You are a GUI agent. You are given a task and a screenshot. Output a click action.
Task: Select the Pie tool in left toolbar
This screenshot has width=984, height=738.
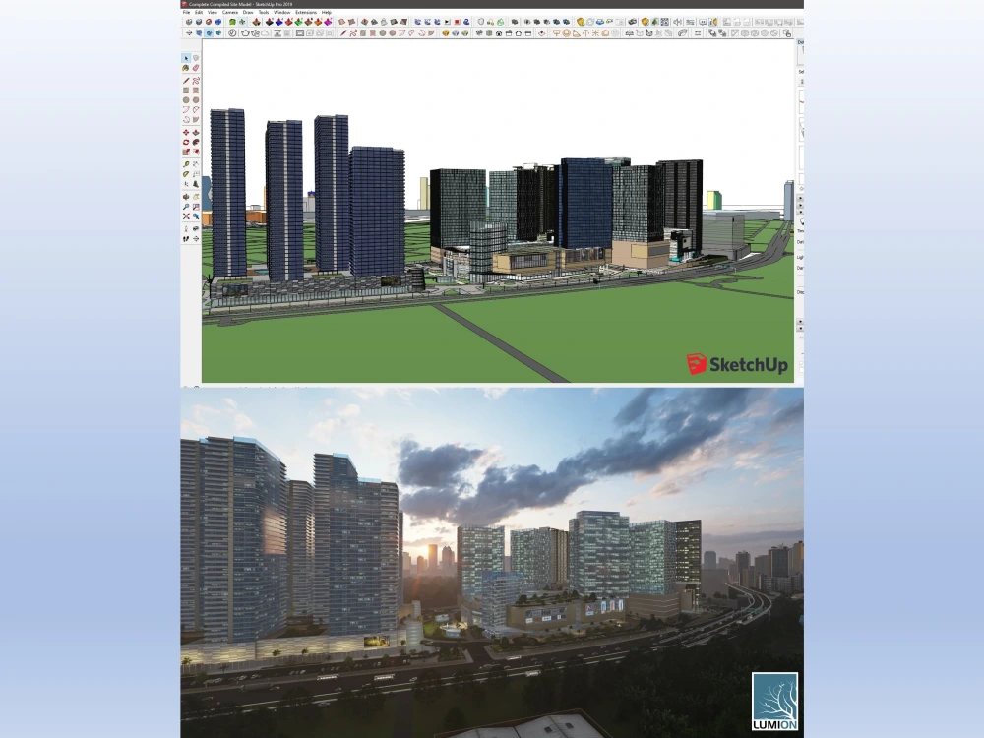coord(196,119)
